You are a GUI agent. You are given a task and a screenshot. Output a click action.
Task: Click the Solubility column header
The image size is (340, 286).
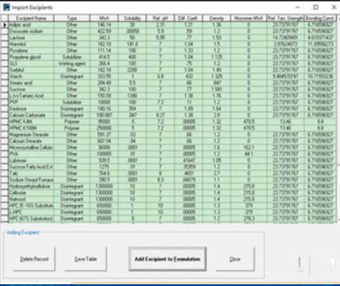click(133, 18)
